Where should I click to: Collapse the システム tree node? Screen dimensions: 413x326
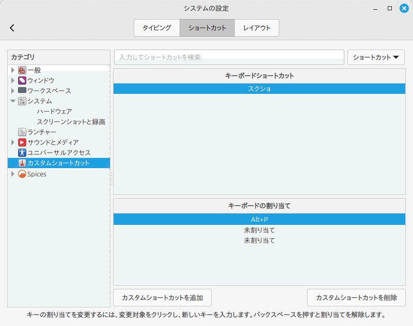[12, 101]
